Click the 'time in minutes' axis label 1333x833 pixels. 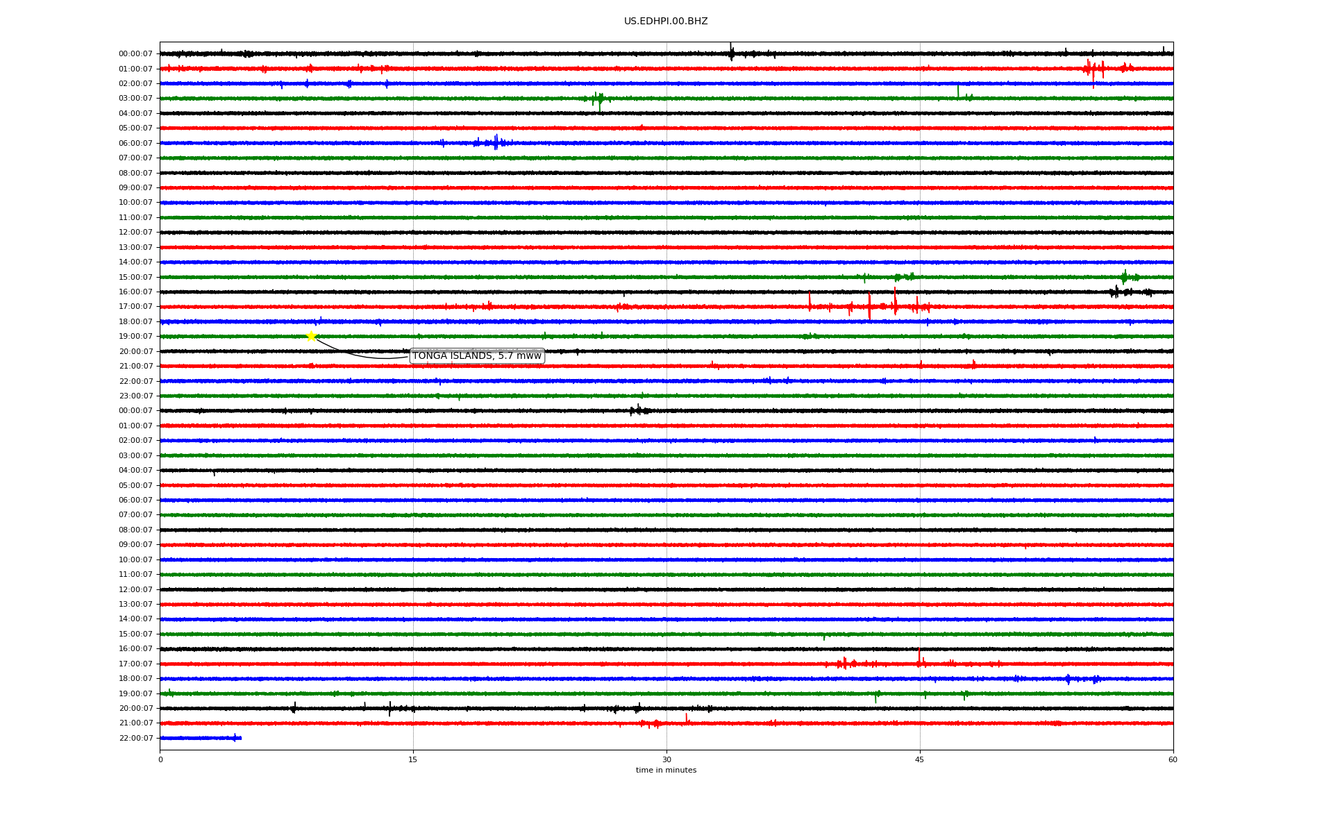click(666, 771)
